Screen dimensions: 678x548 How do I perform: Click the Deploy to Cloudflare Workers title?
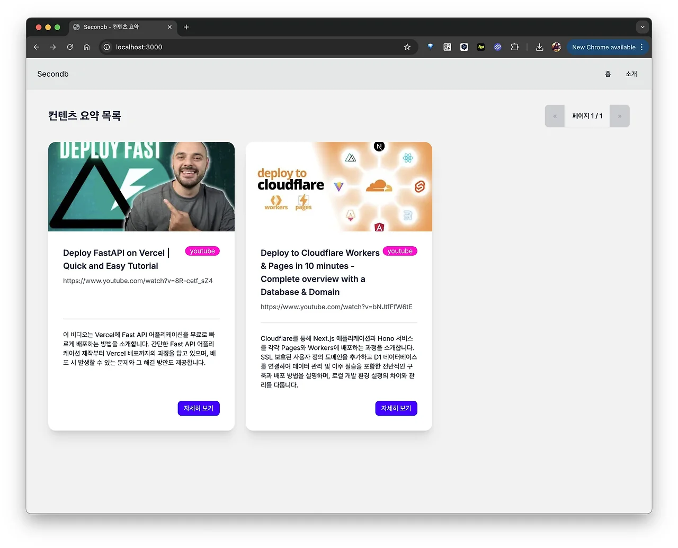[320, 272]
